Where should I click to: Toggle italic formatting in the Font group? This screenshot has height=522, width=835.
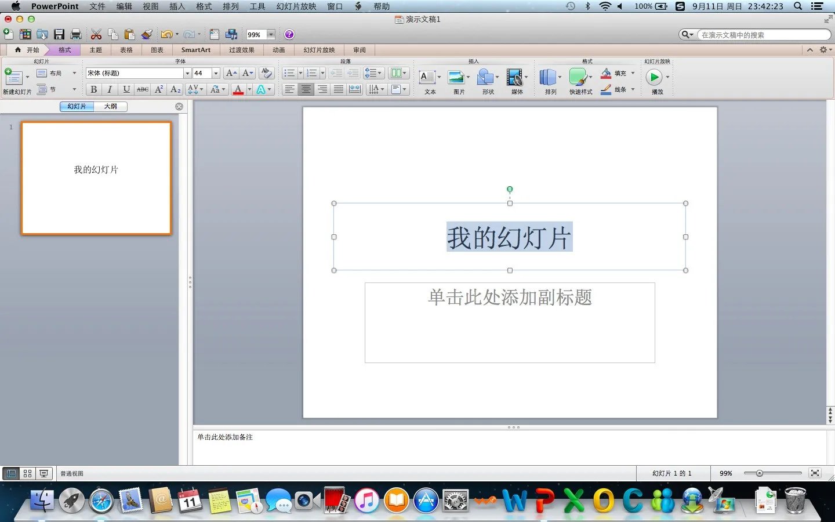[110, 89]
